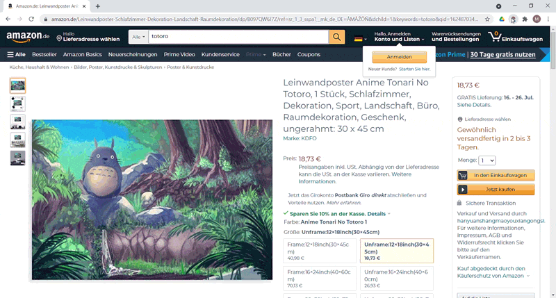This screenshot has width=556, height=298.
Task: Click Bilder, Poster, Kunstdrucke & Skulpturen breadcrumb
Action: point(117,67)
